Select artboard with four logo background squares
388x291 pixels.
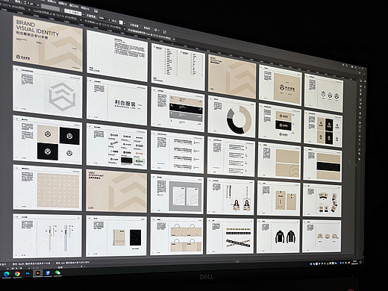point(48,140)
